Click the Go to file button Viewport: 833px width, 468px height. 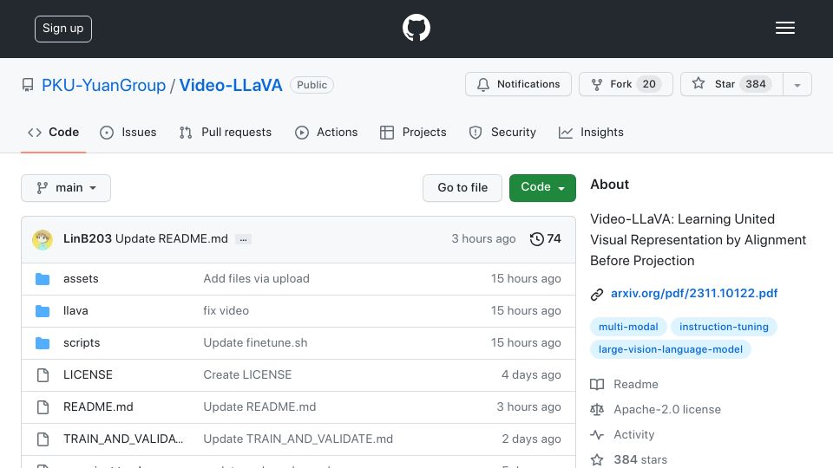(462, 188)
